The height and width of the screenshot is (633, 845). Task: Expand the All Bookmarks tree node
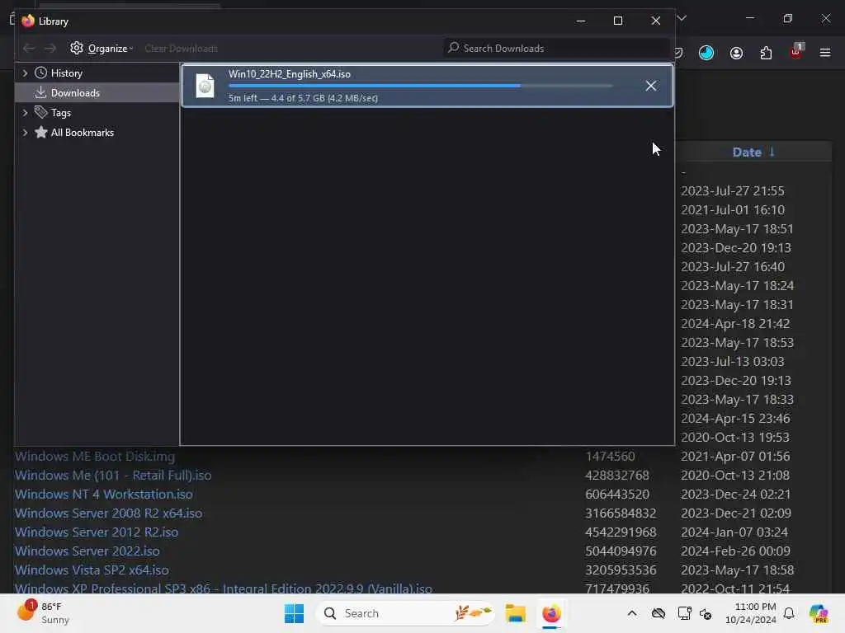tap(25, 133)
